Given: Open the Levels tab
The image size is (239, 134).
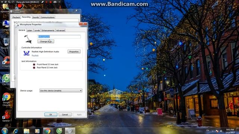Looking at the screenshot, I should pyautogui.click(x=37, y=31).
